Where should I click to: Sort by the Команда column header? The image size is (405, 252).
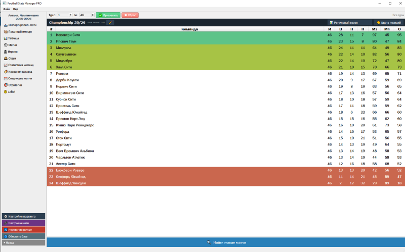189,29
